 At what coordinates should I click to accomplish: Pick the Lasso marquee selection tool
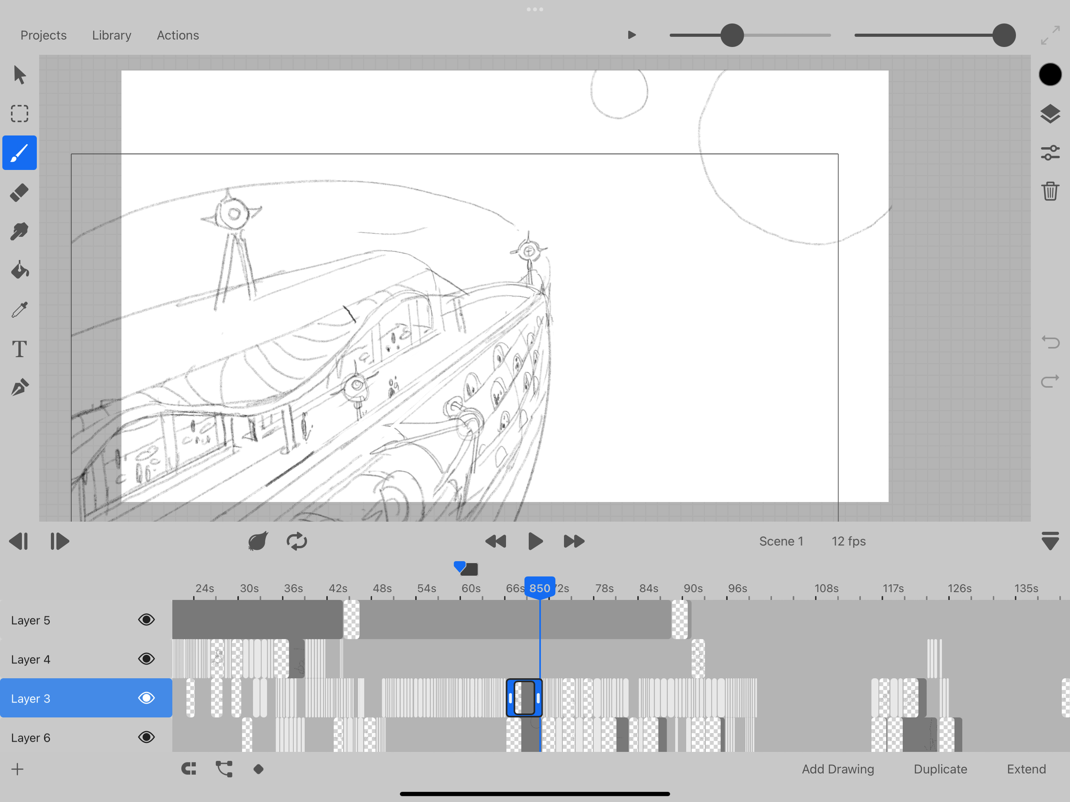(19, 114)
